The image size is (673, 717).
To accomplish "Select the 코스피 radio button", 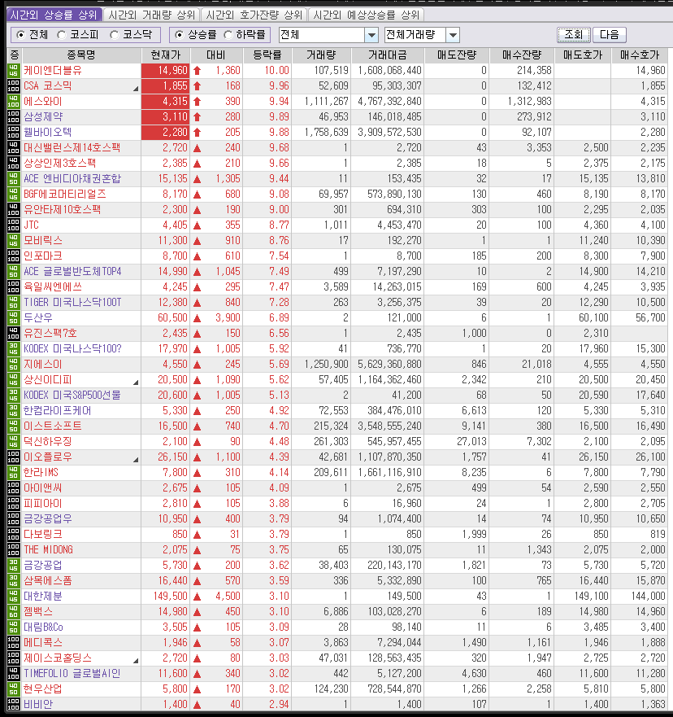I will [x=62, y=35].
